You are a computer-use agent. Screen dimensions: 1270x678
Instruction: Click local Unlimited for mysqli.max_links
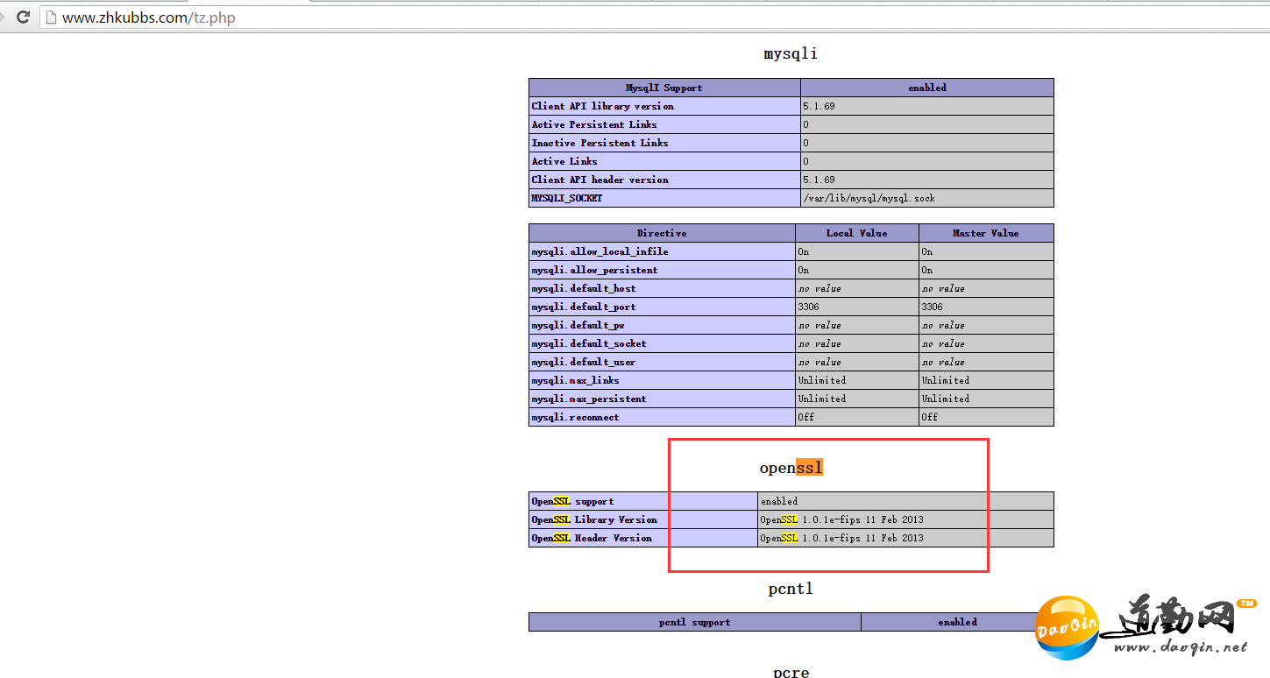point(822,380)
